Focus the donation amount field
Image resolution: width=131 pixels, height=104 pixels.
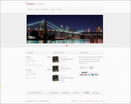click(x=84, y=68)
